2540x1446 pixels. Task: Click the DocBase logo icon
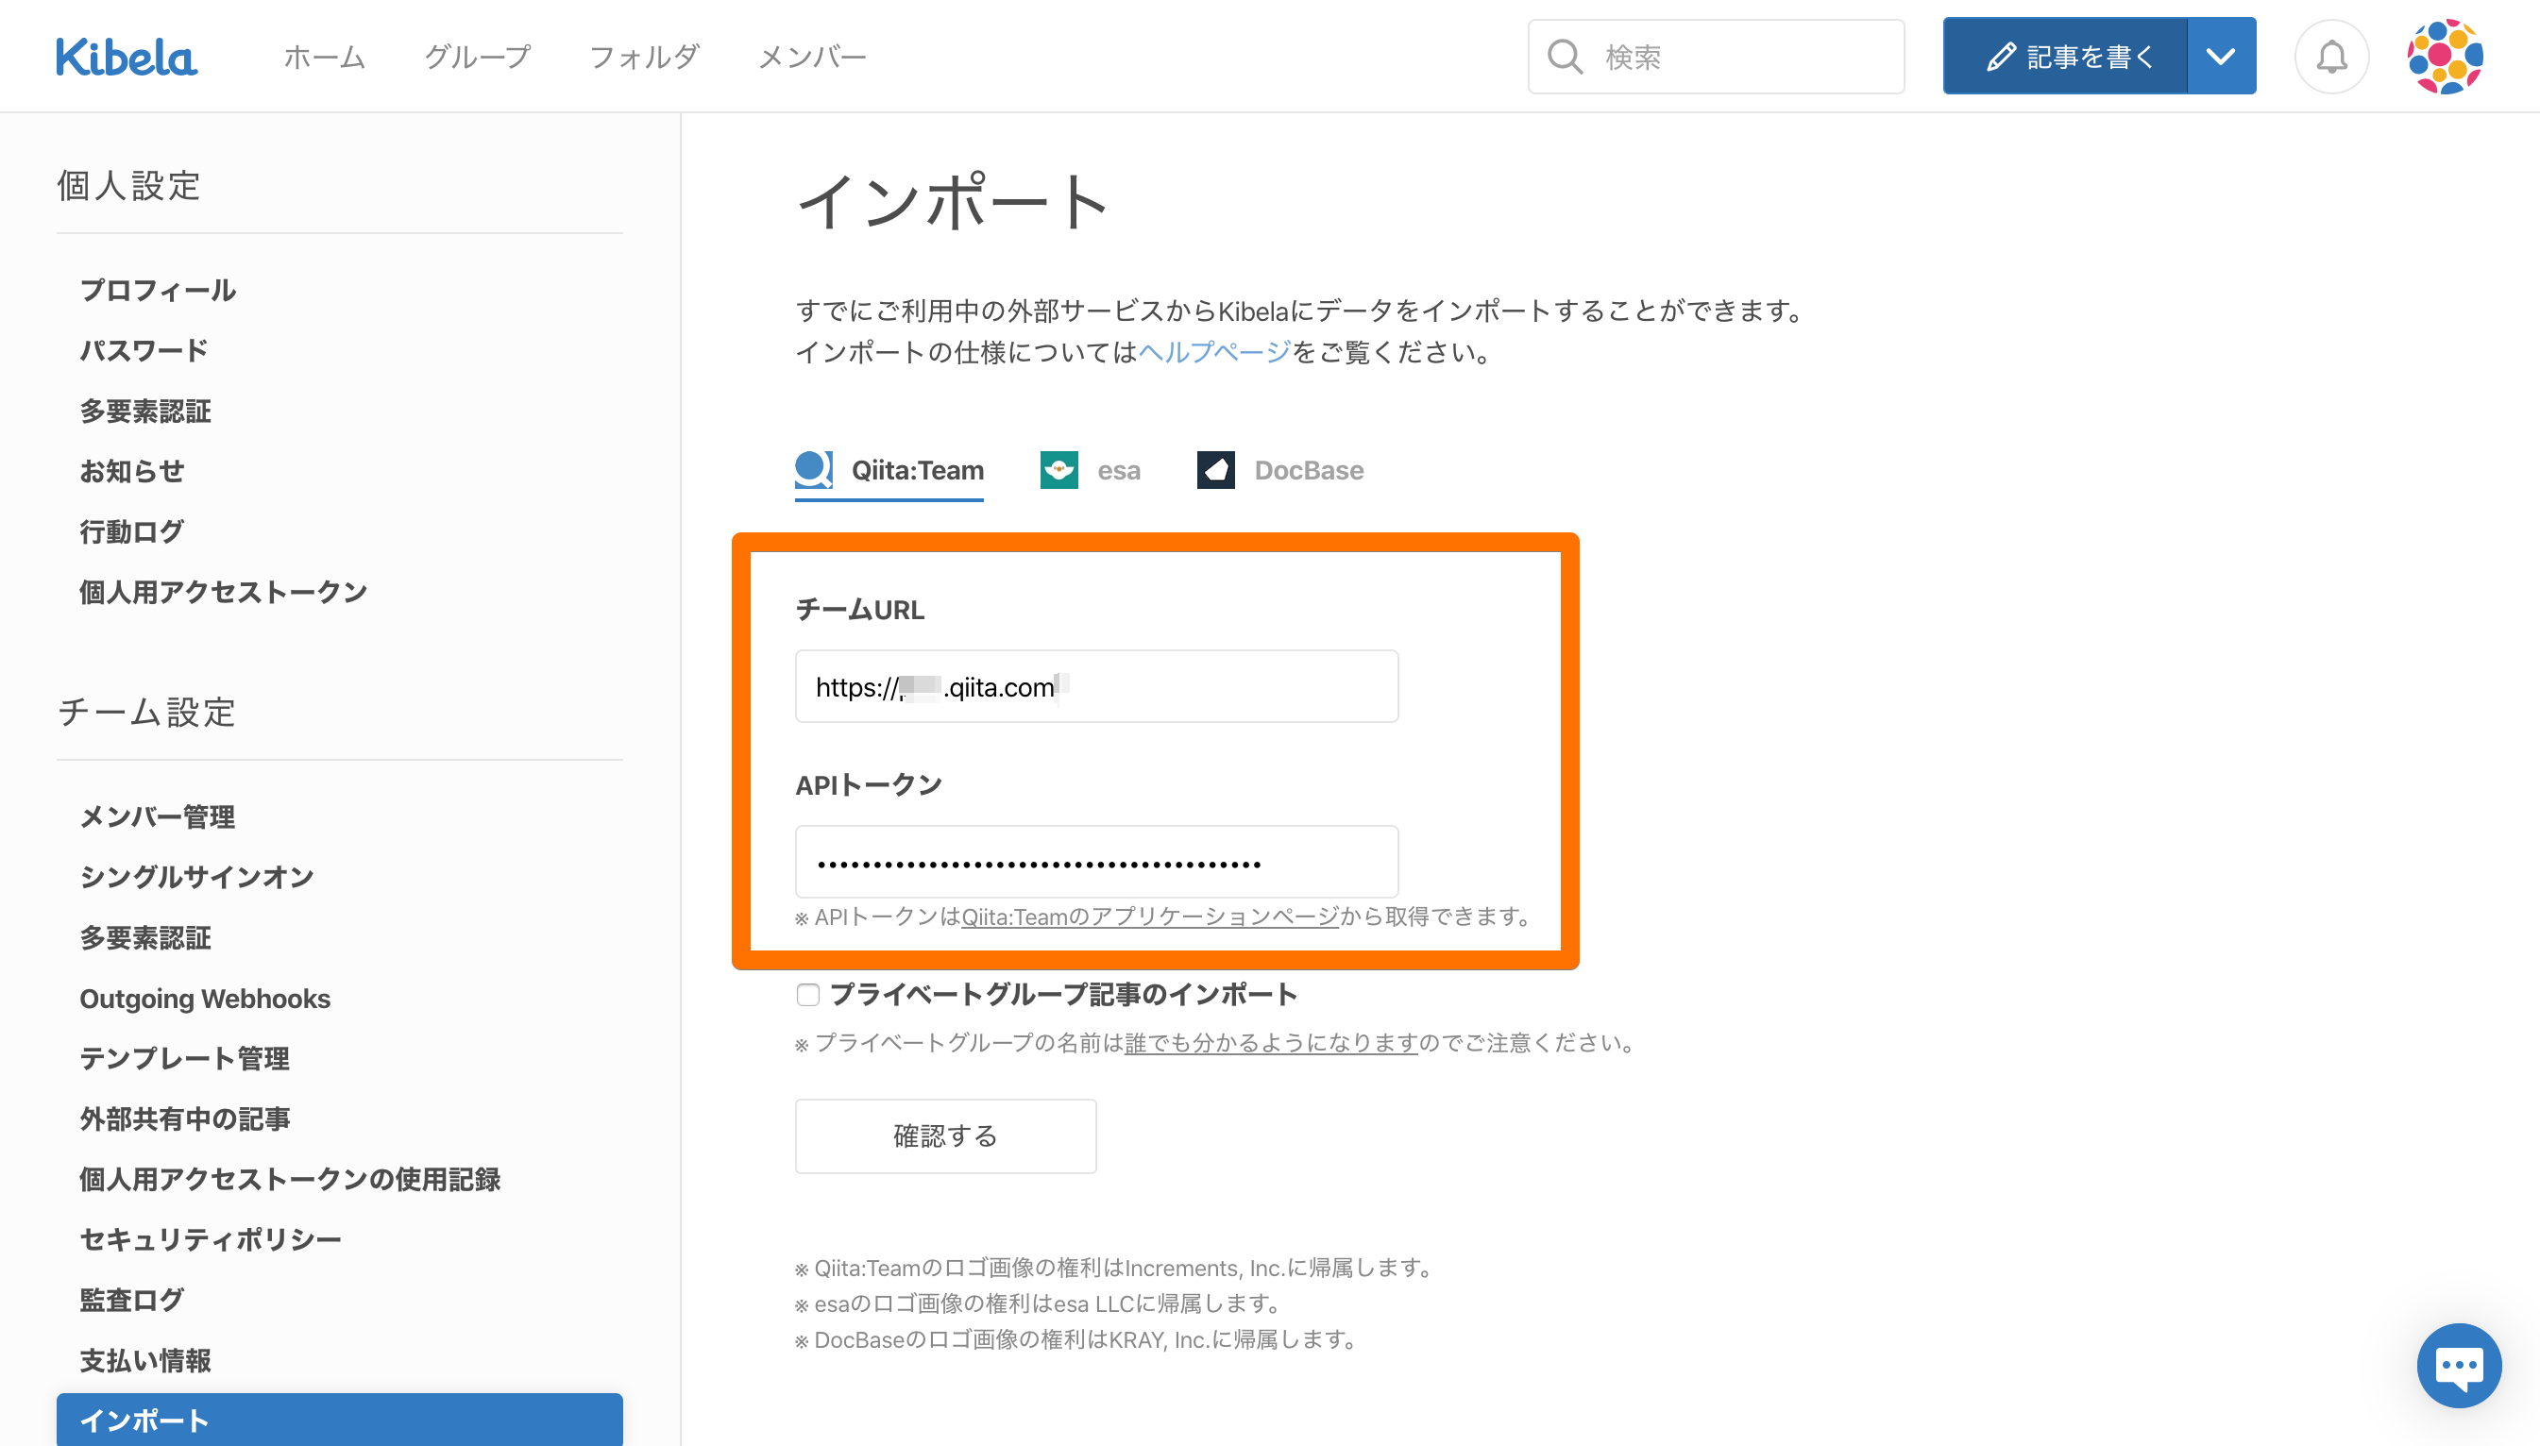pyautogui.click(x=1216, y=470)
